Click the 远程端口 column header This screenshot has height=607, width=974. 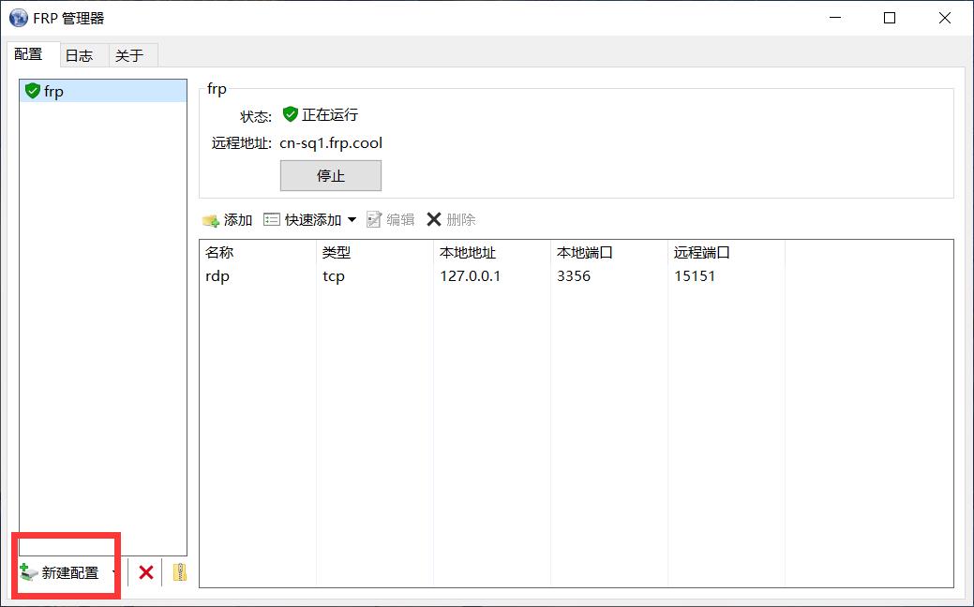[x=727, y=253]
